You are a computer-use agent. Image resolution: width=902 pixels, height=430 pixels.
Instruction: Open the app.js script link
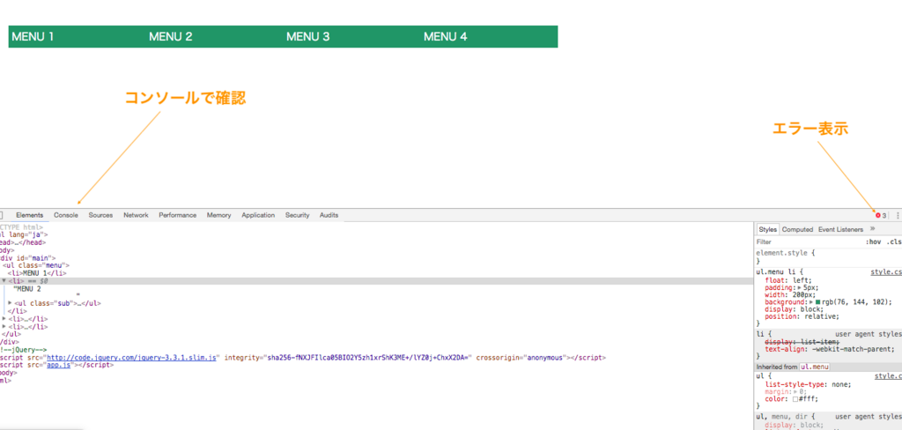click(x=59, y=365)
